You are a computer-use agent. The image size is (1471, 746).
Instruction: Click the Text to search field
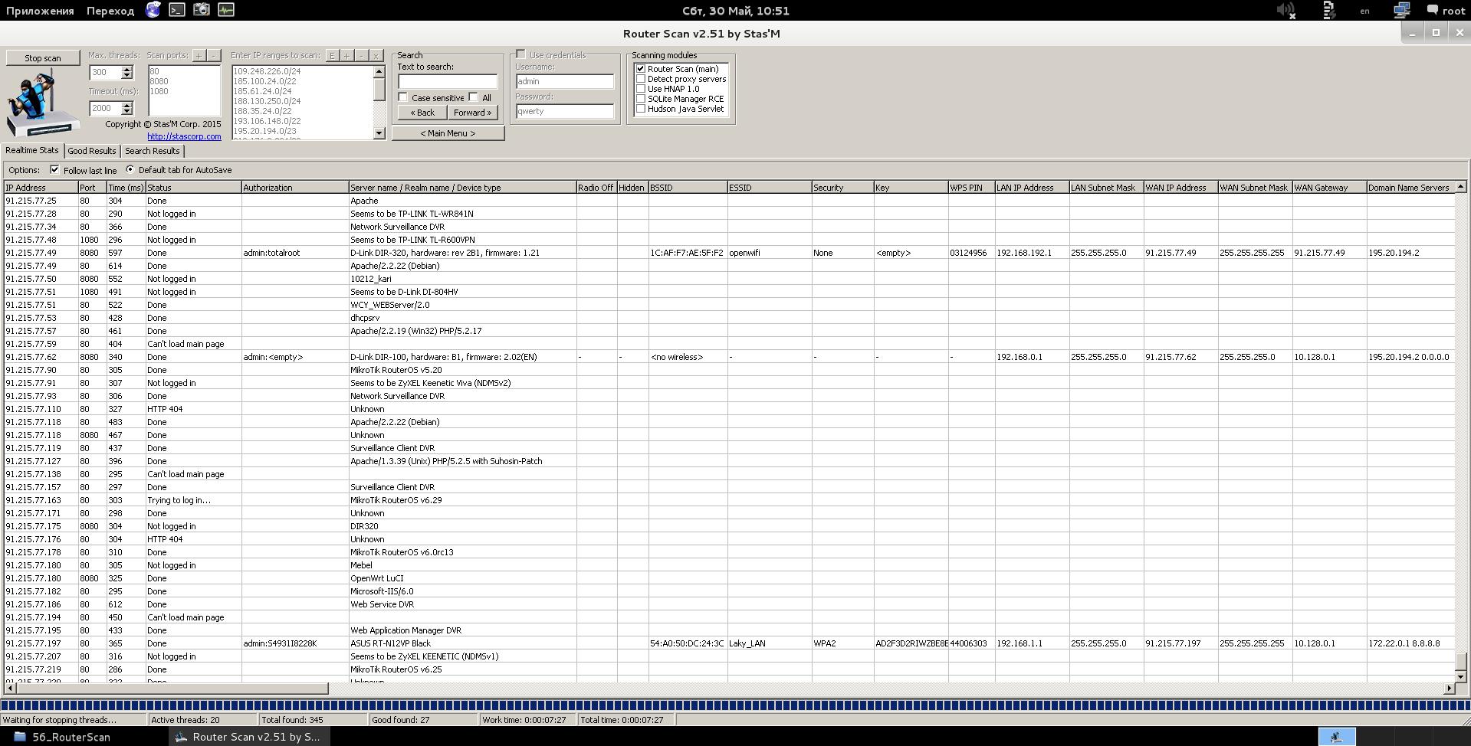click(x=447, y=81)
